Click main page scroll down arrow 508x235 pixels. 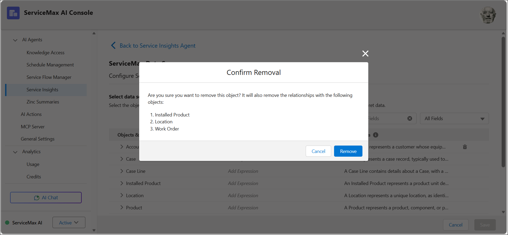click(503, 212)
